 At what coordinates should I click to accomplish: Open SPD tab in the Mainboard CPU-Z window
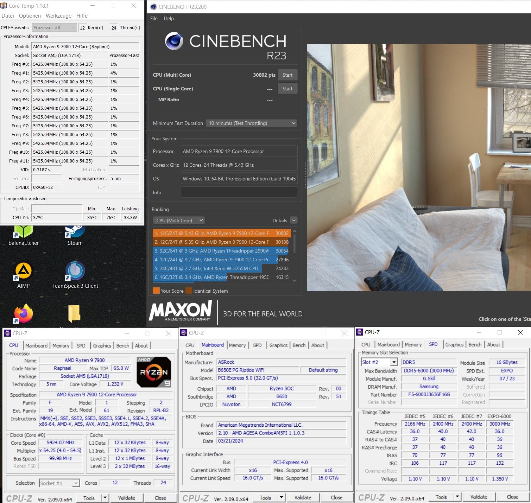click(257, 345)
